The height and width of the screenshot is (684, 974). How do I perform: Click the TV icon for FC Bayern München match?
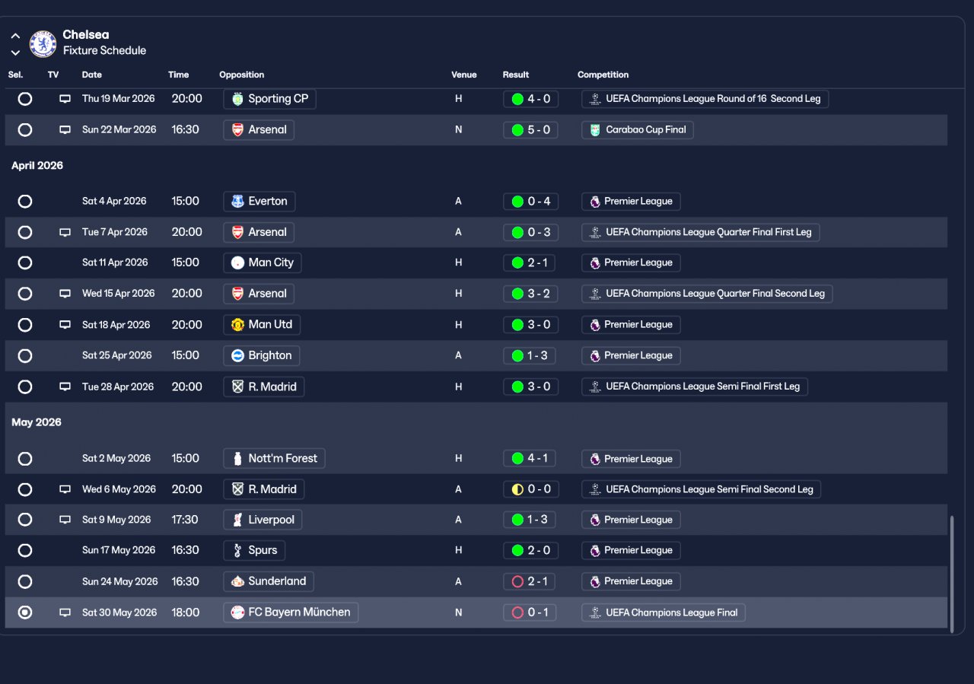click(x=65, y=612)
